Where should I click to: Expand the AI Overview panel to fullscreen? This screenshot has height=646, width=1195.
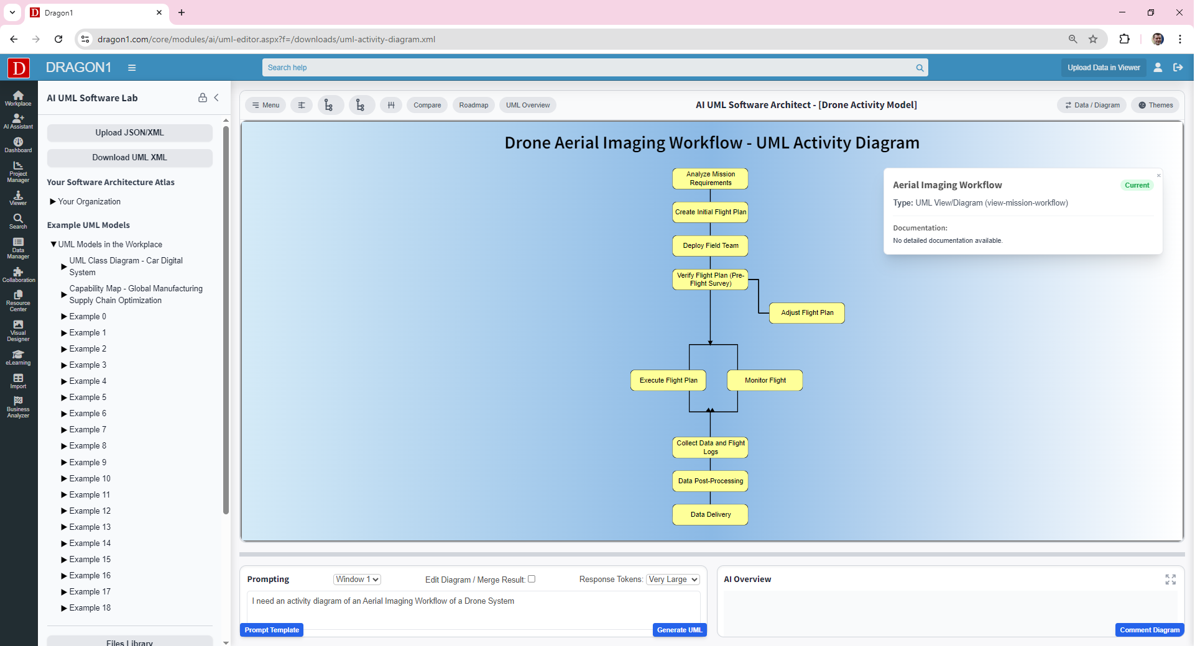pos(1171,579)
